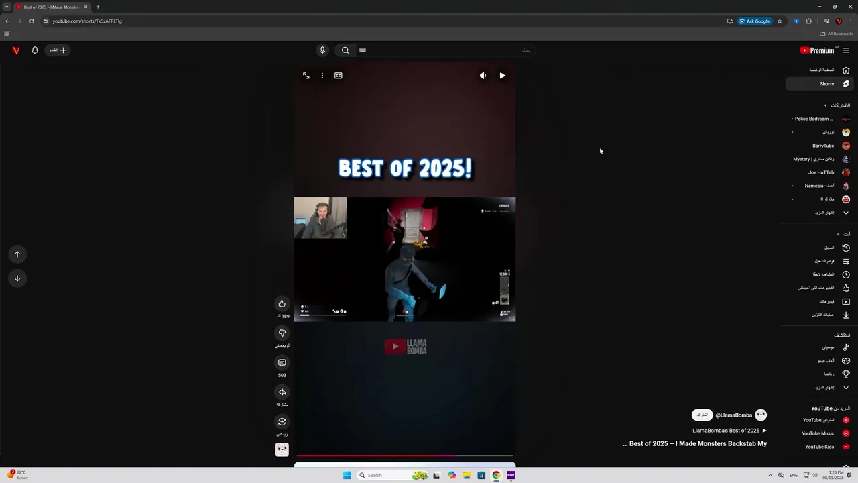The width and height of the screenshot is (858, 483).
Task: Open the @LlamaBomba channel name
Action: click(x=734, y=415)
